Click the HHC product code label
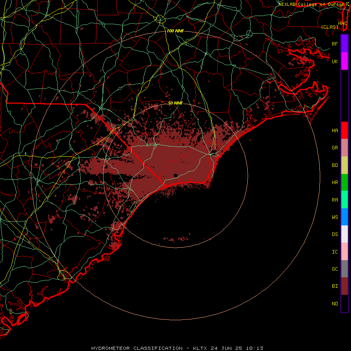 pyautogui.click(x=342, y=23)
